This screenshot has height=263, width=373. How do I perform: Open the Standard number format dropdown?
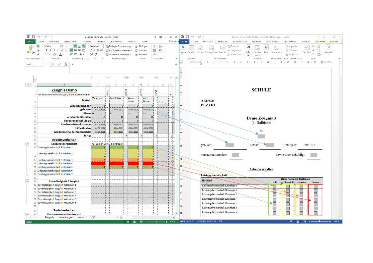(102, 46)
